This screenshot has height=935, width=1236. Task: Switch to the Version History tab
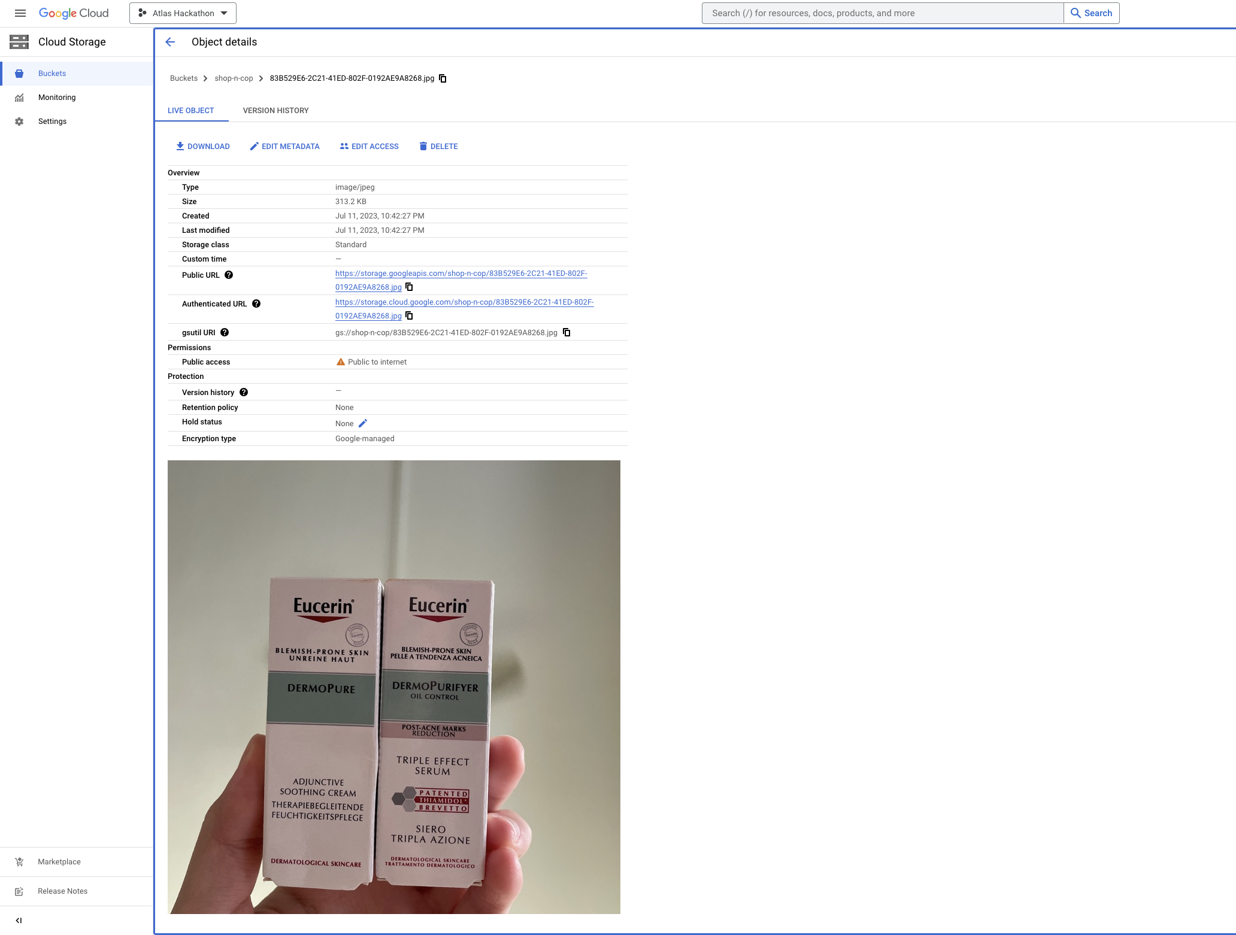pyautogui.click(x=275, y=111)
